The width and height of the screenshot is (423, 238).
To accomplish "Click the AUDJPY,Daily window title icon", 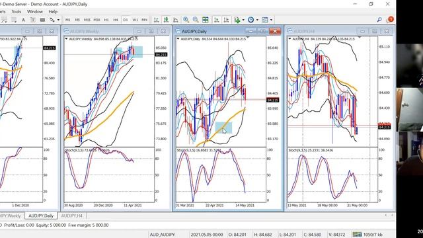I will click(178, 31).
